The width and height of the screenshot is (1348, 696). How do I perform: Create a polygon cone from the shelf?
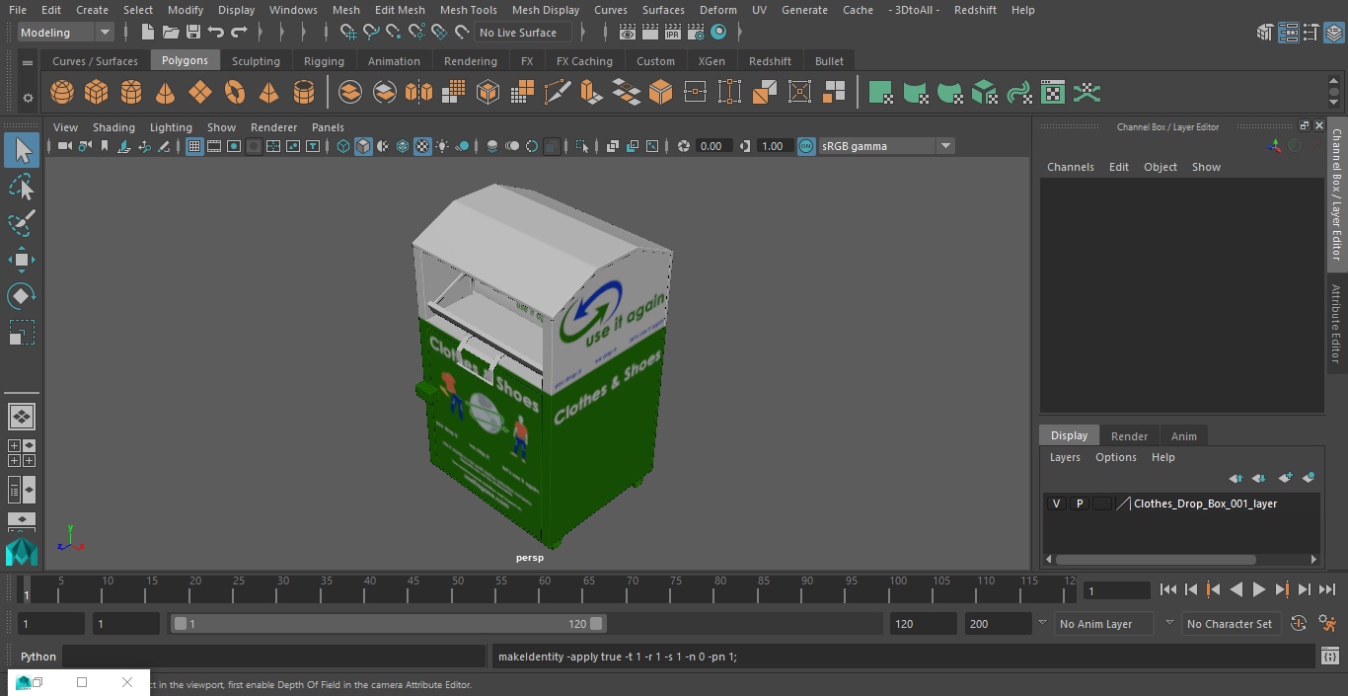tap(166, 93)
